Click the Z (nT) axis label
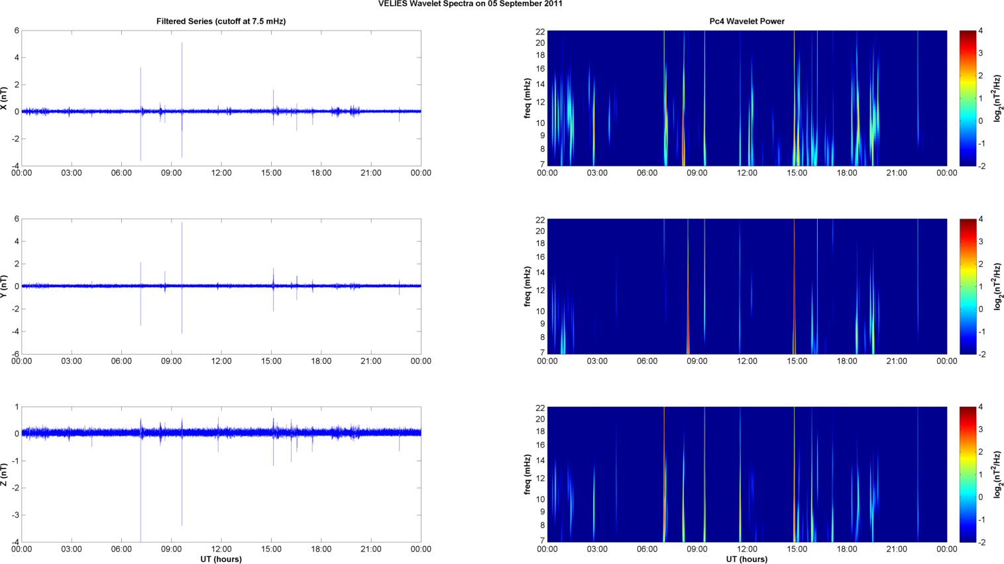 coord(5,475)
